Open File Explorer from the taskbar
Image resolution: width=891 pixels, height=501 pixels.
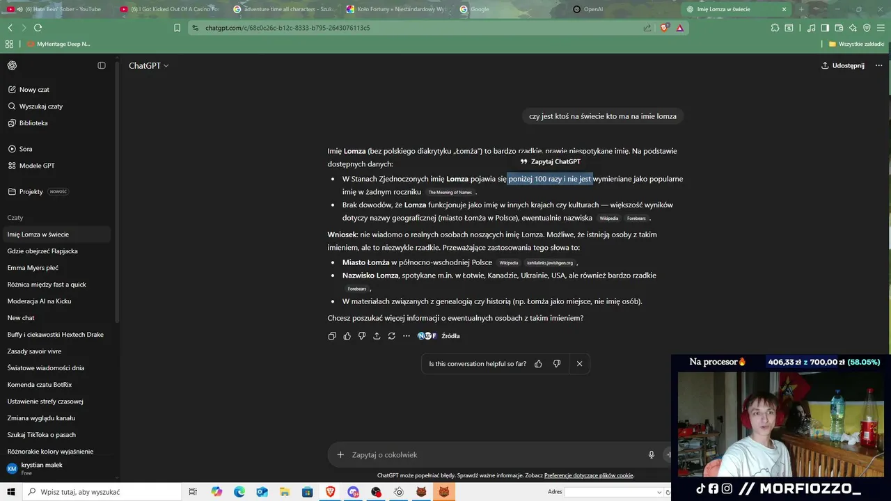pyautogui.click(x=285, y=492)
